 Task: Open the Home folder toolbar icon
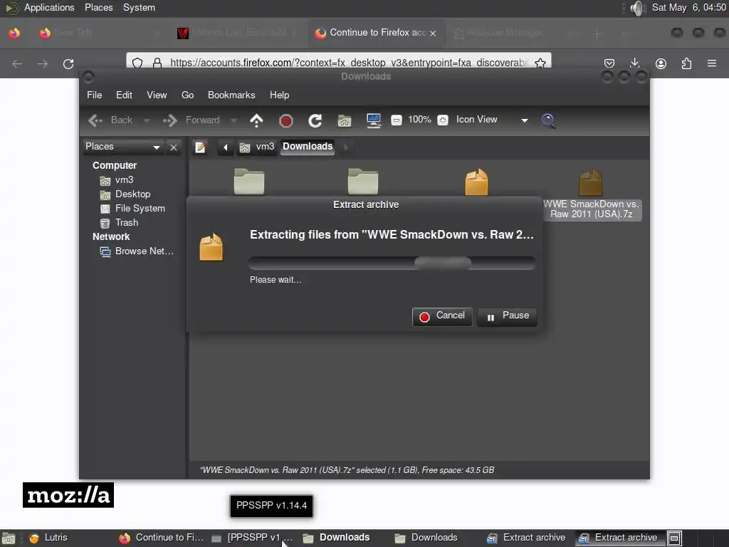345,121
